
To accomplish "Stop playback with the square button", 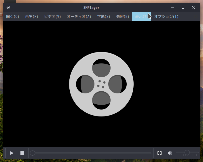I will coord(22,153).
